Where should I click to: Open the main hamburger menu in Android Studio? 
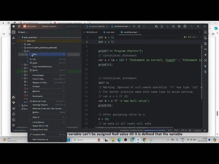[19, 26]
